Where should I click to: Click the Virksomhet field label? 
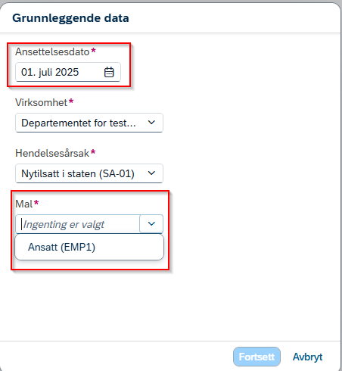point(41,102)
